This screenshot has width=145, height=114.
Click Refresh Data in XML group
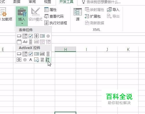click(x=95, y=23)
